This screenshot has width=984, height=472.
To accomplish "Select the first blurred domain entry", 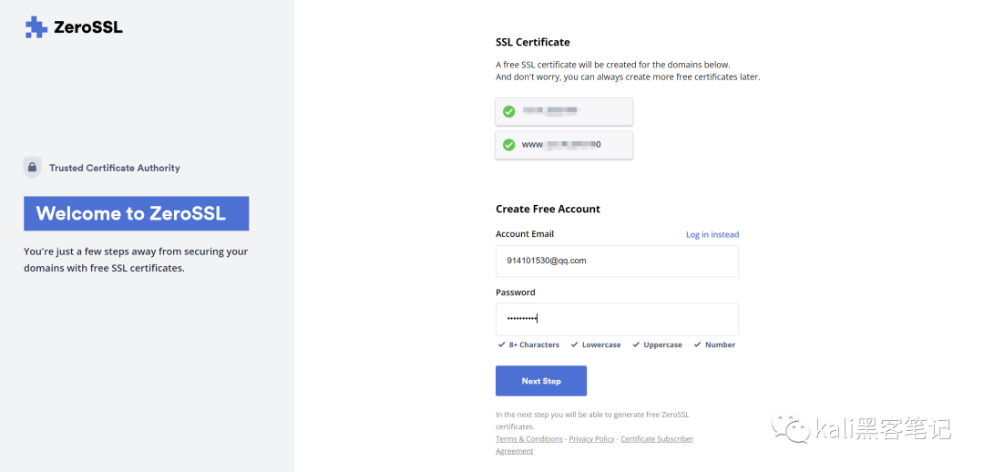I will (564, 112).
